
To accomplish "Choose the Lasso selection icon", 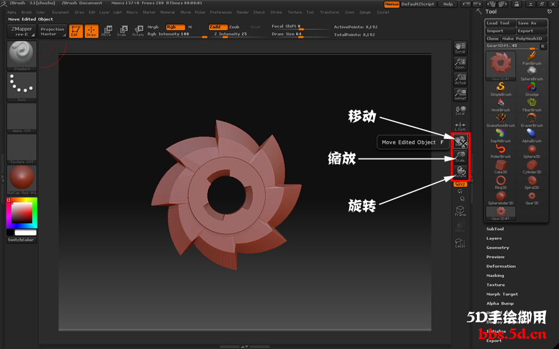I will 460,243.
